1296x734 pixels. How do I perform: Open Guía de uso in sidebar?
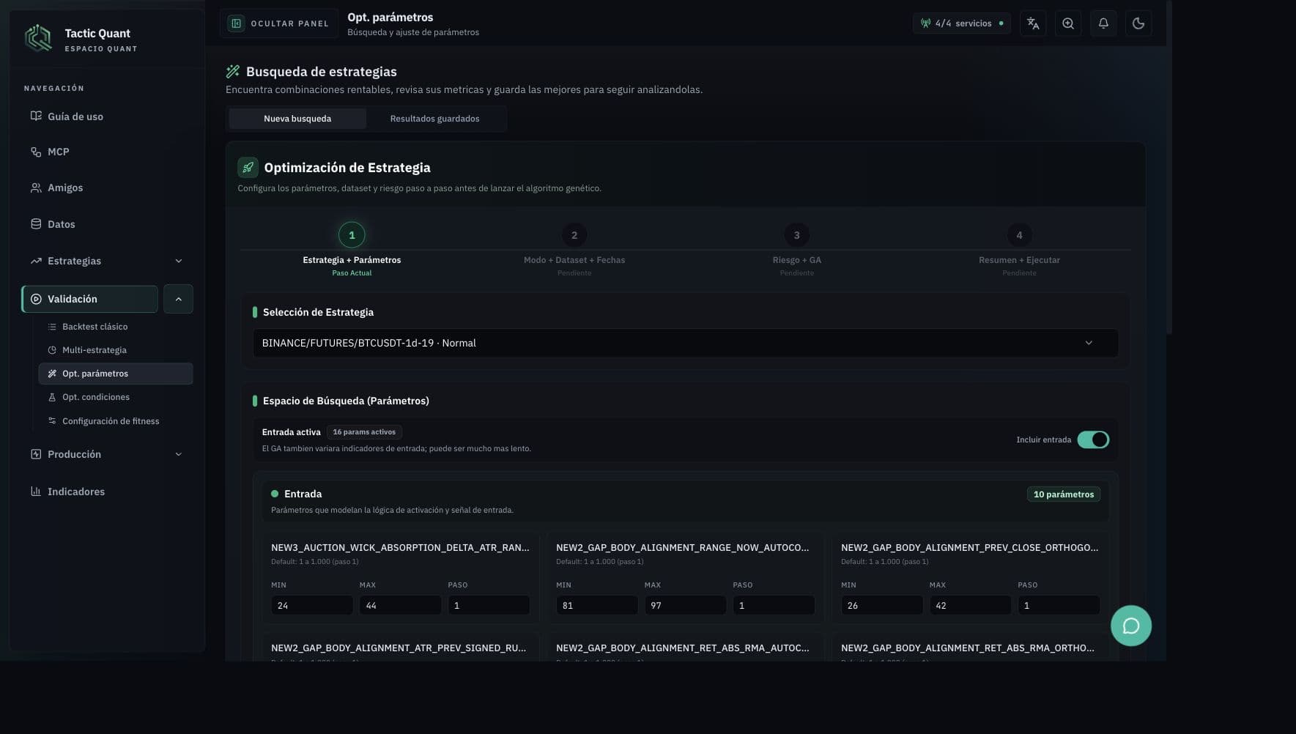click(x=107, y=116)
